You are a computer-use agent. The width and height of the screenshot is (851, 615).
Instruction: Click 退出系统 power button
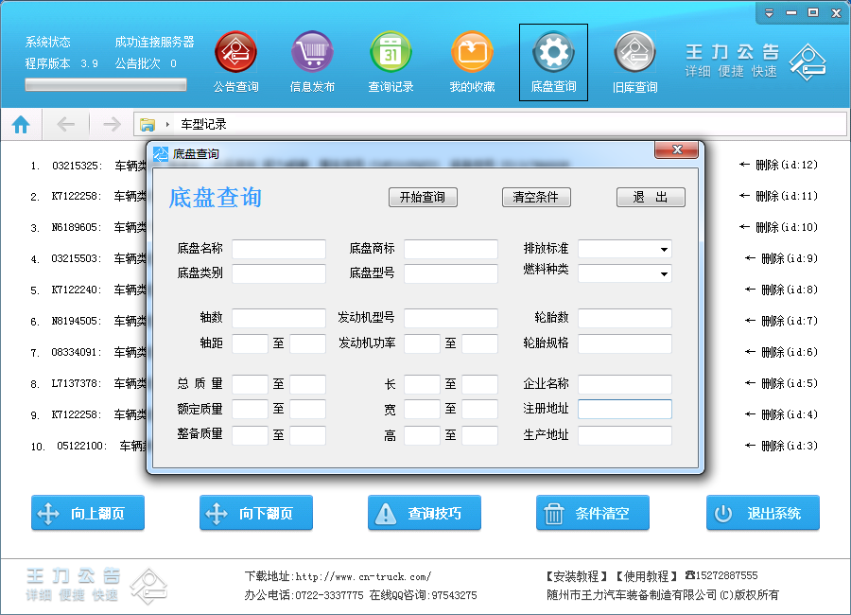click(762, 512)
